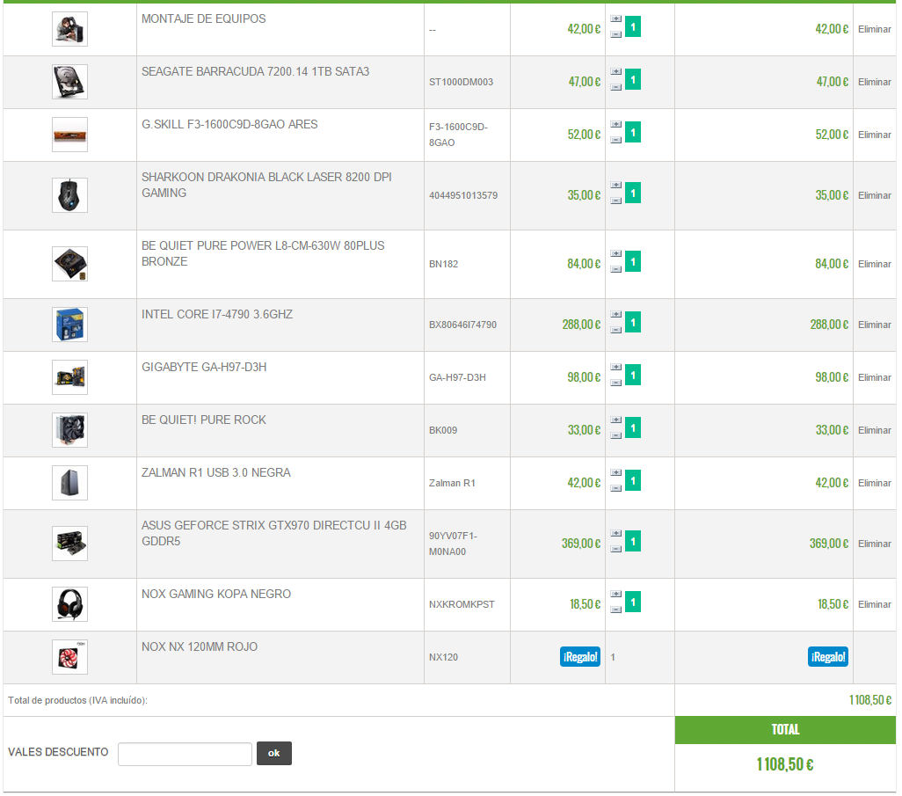The width and height of the screenshot is (902, 796).
Task: Open Montaje de Equipos thumbnail image
Action: tap(69, 29)
